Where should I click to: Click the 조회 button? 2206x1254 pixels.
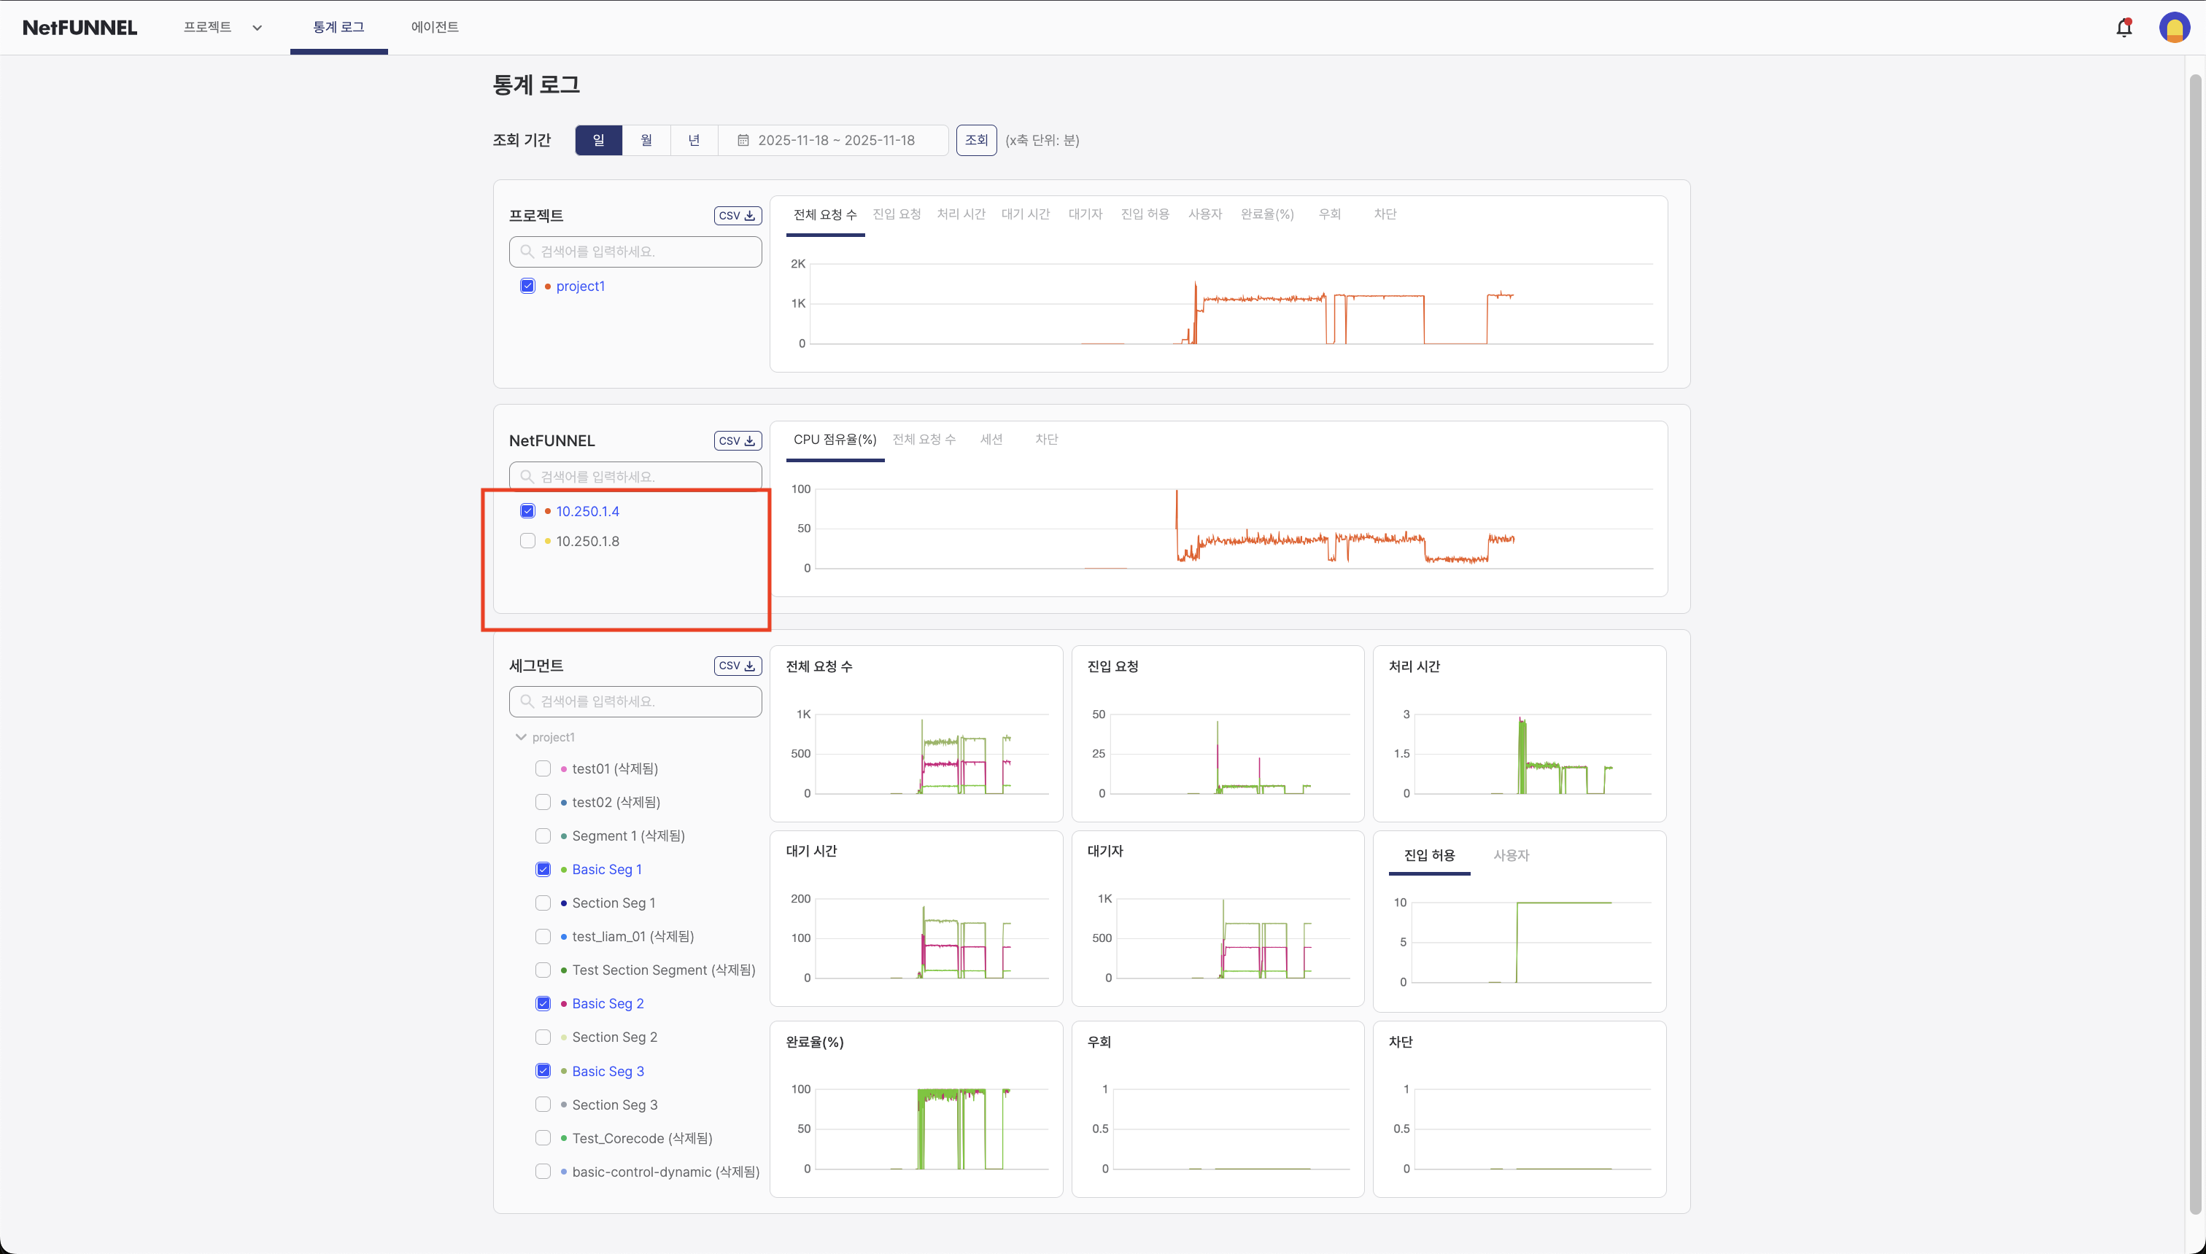(x=976, y=139)
